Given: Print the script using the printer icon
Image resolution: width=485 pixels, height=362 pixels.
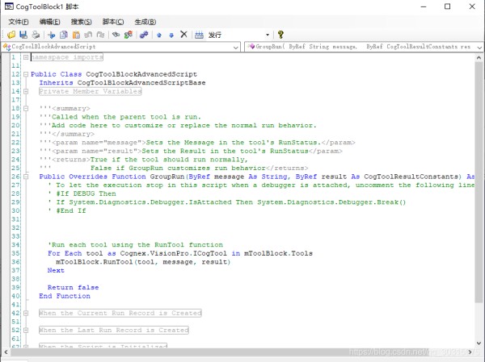Looking at the screenshot, I should (36, 35).
